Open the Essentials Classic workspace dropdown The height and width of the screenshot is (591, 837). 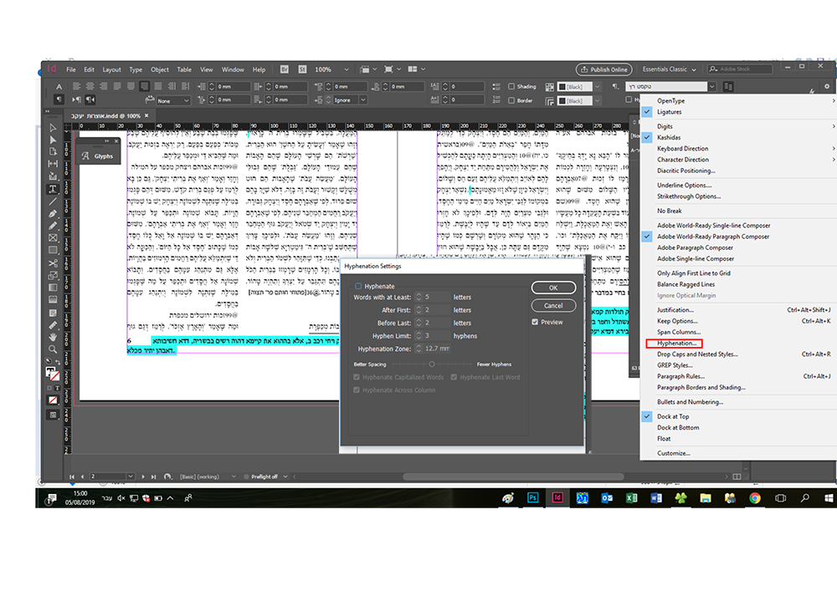[670, 69]
